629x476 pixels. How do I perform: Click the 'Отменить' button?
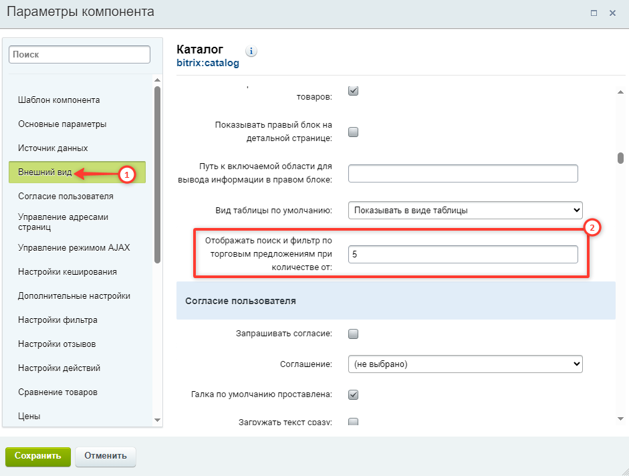pyautogui.click(x=106, y=457)
